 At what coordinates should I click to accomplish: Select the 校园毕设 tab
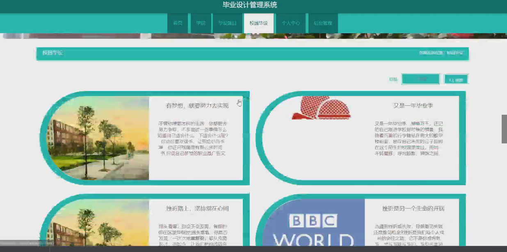coord(258,23)
